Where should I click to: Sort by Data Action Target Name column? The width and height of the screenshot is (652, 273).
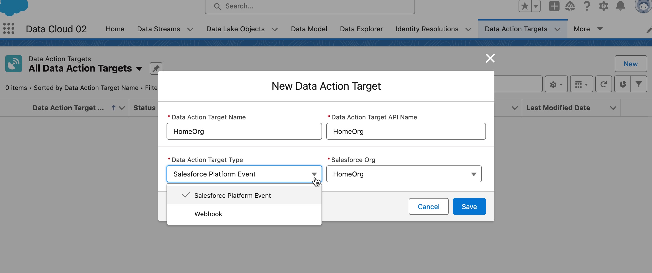point(68,108)
